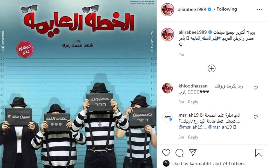Like the post with the heart icon

[x=166, y=153]
